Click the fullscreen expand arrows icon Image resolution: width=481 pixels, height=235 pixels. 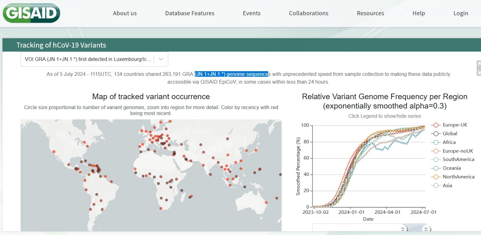tap(479, 68)
